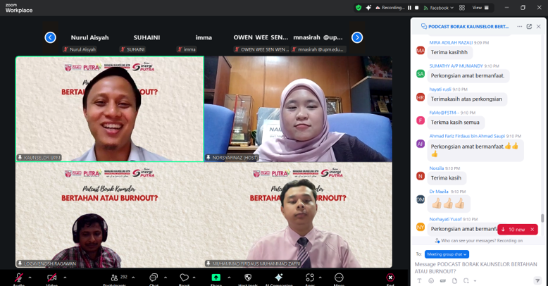Image resolution: width=548 pixels, height=286 pixels.
Task: Click the chat message input field
Action: point(476,268)
